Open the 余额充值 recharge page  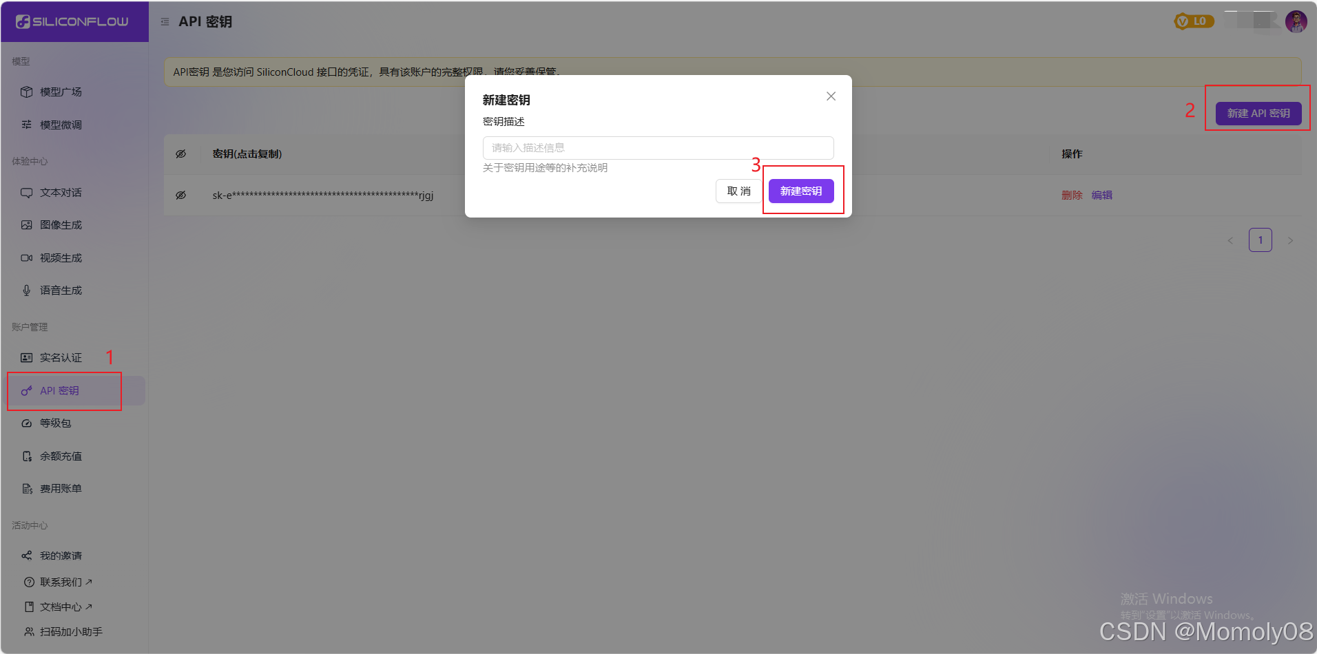point(59,456)
